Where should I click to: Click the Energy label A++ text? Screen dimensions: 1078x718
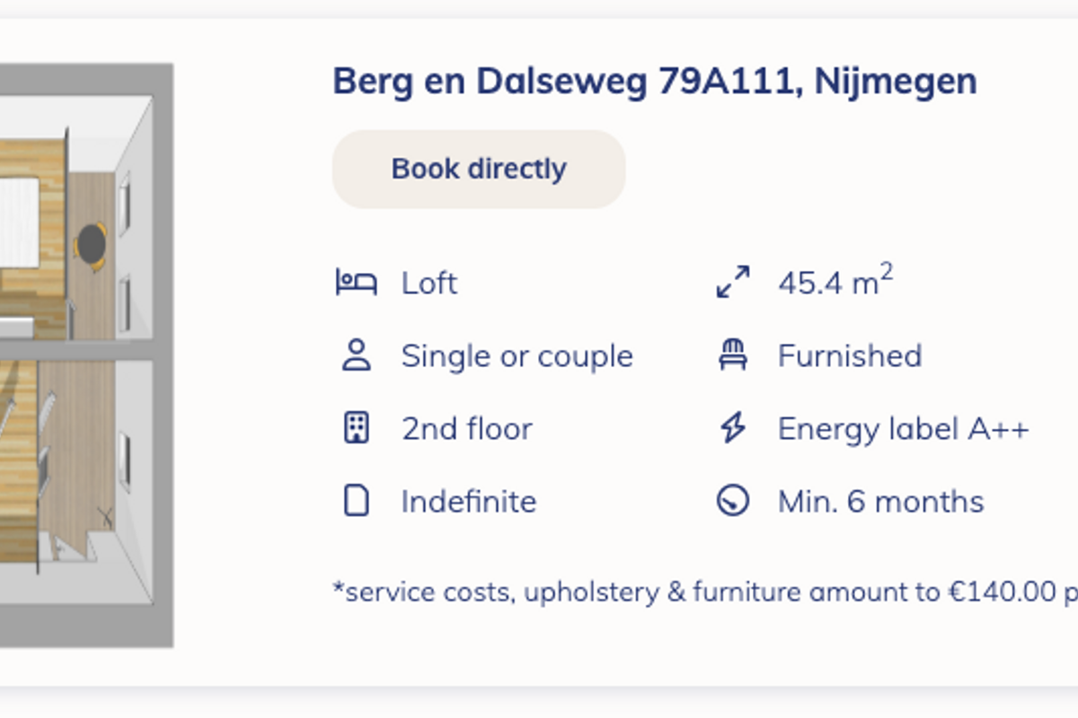pos(903,429)
